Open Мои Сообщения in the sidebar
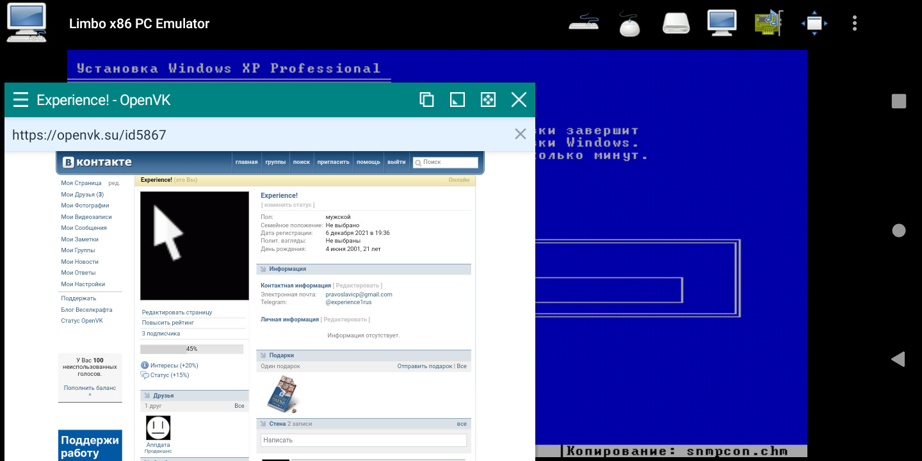This screenshot has height=461, width=922. (x=84, y=228)
